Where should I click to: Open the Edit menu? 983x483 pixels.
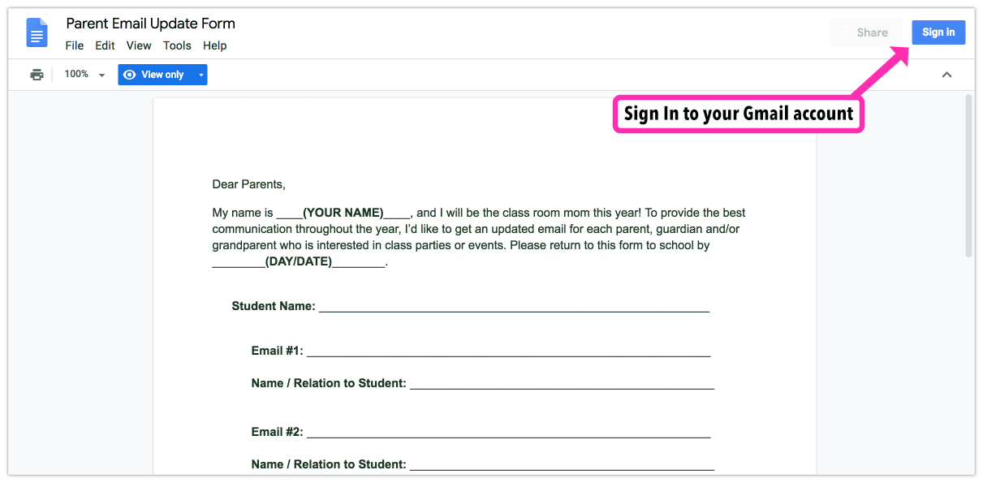pyautogui.click(x=105, y=45)
